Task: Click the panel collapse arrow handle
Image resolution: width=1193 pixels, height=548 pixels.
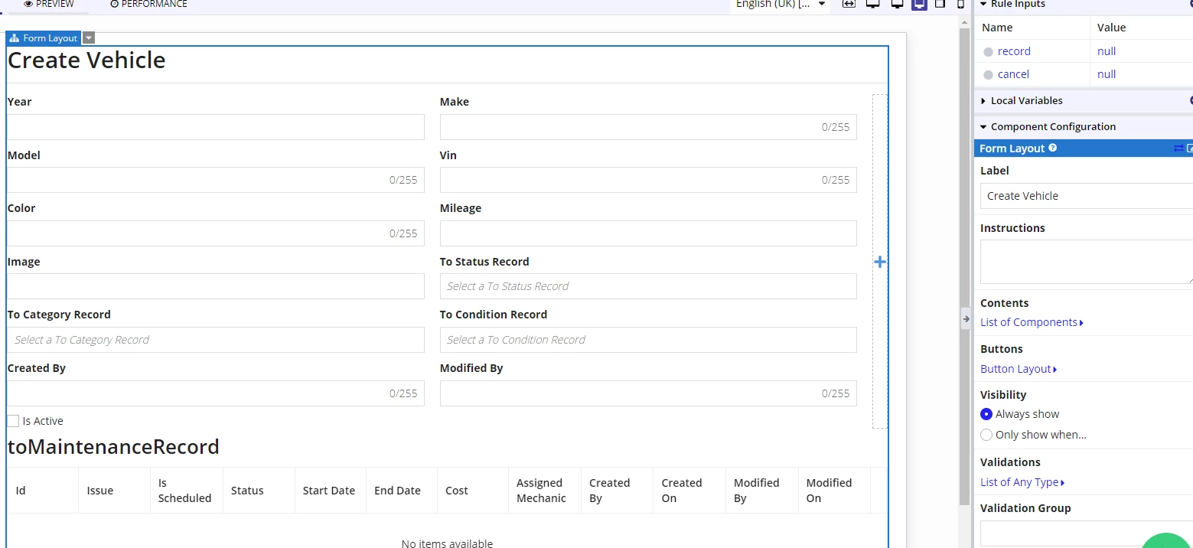Action: pyautogui.click(x=966, y=318)
